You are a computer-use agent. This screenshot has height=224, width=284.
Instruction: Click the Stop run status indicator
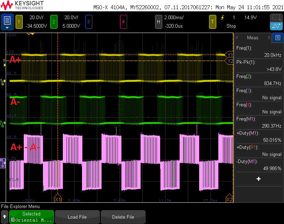(x=231, y=26)
